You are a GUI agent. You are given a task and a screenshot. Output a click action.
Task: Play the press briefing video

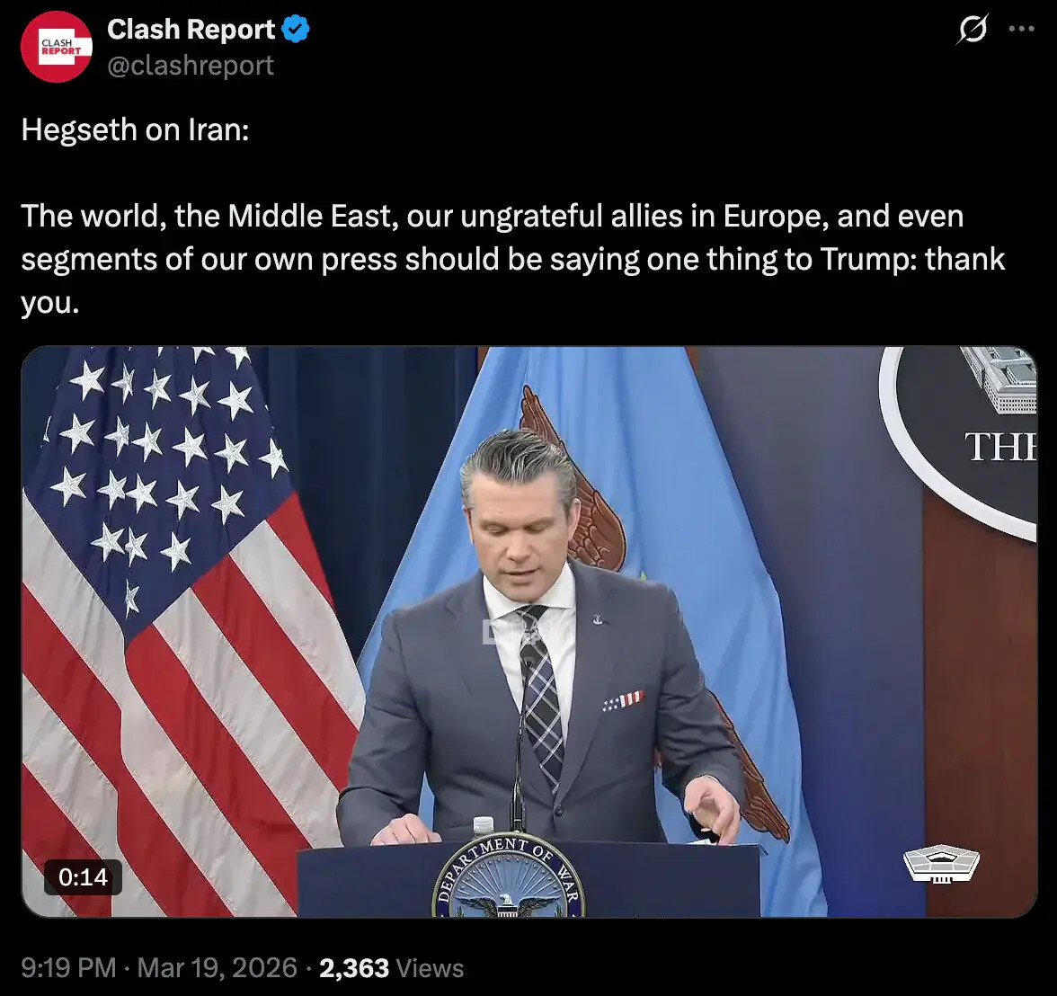pyautogui.click(x=529, y=632)
